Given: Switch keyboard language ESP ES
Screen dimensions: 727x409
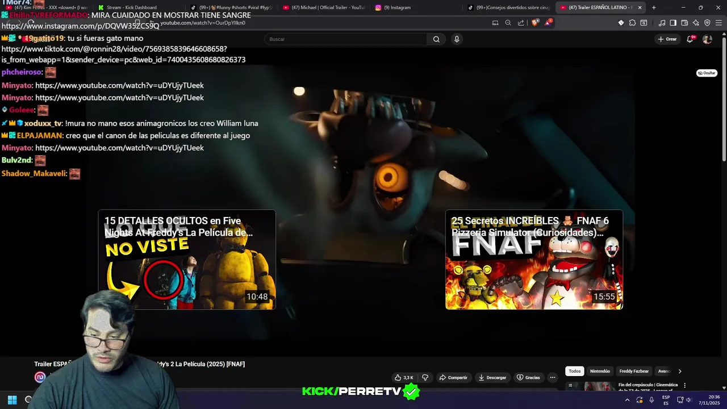Looking at the screenshot, I should pyautogui.click(x=666, y=400).
